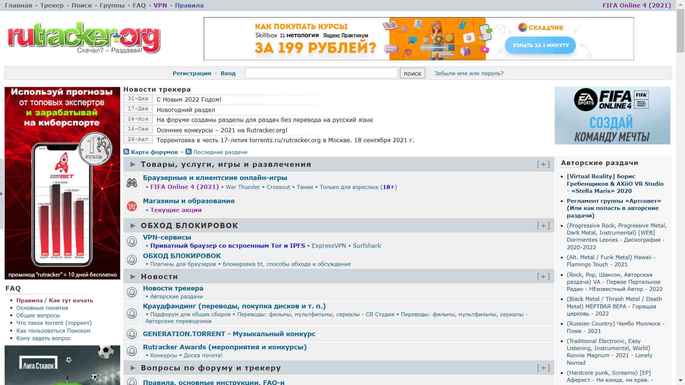Click the поиск search button
The image size is (685, 385).
(412, 73)
